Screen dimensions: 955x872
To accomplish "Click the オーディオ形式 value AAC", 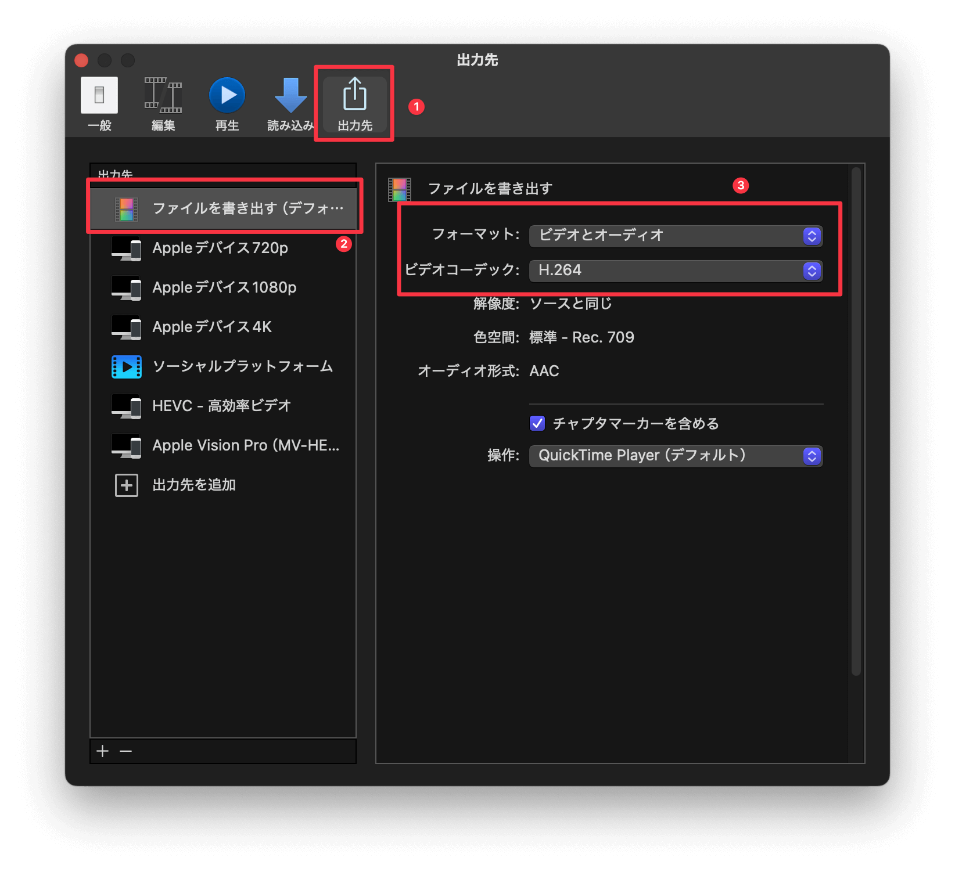I will [544, 371].
